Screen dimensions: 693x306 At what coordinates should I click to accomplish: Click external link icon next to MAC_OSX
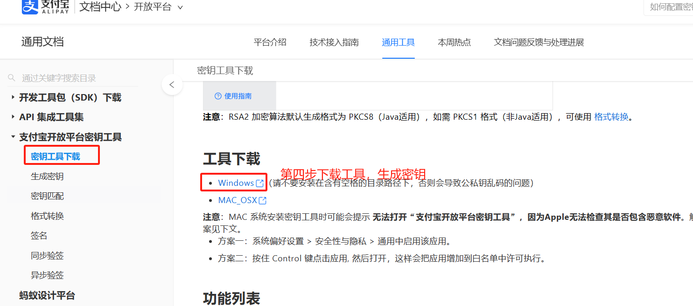(263, 200)
